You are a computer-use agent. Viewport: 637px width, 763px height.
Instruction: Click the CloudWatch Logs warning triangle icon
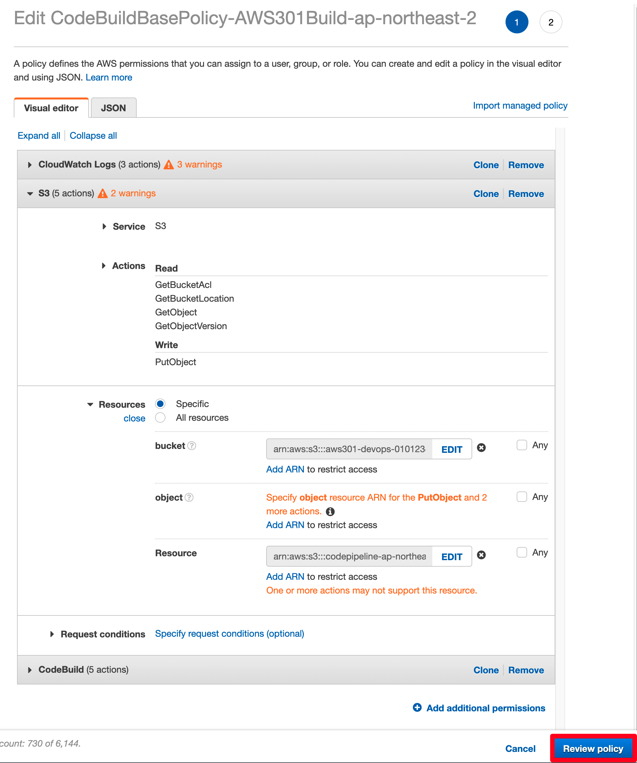point(168,165)
